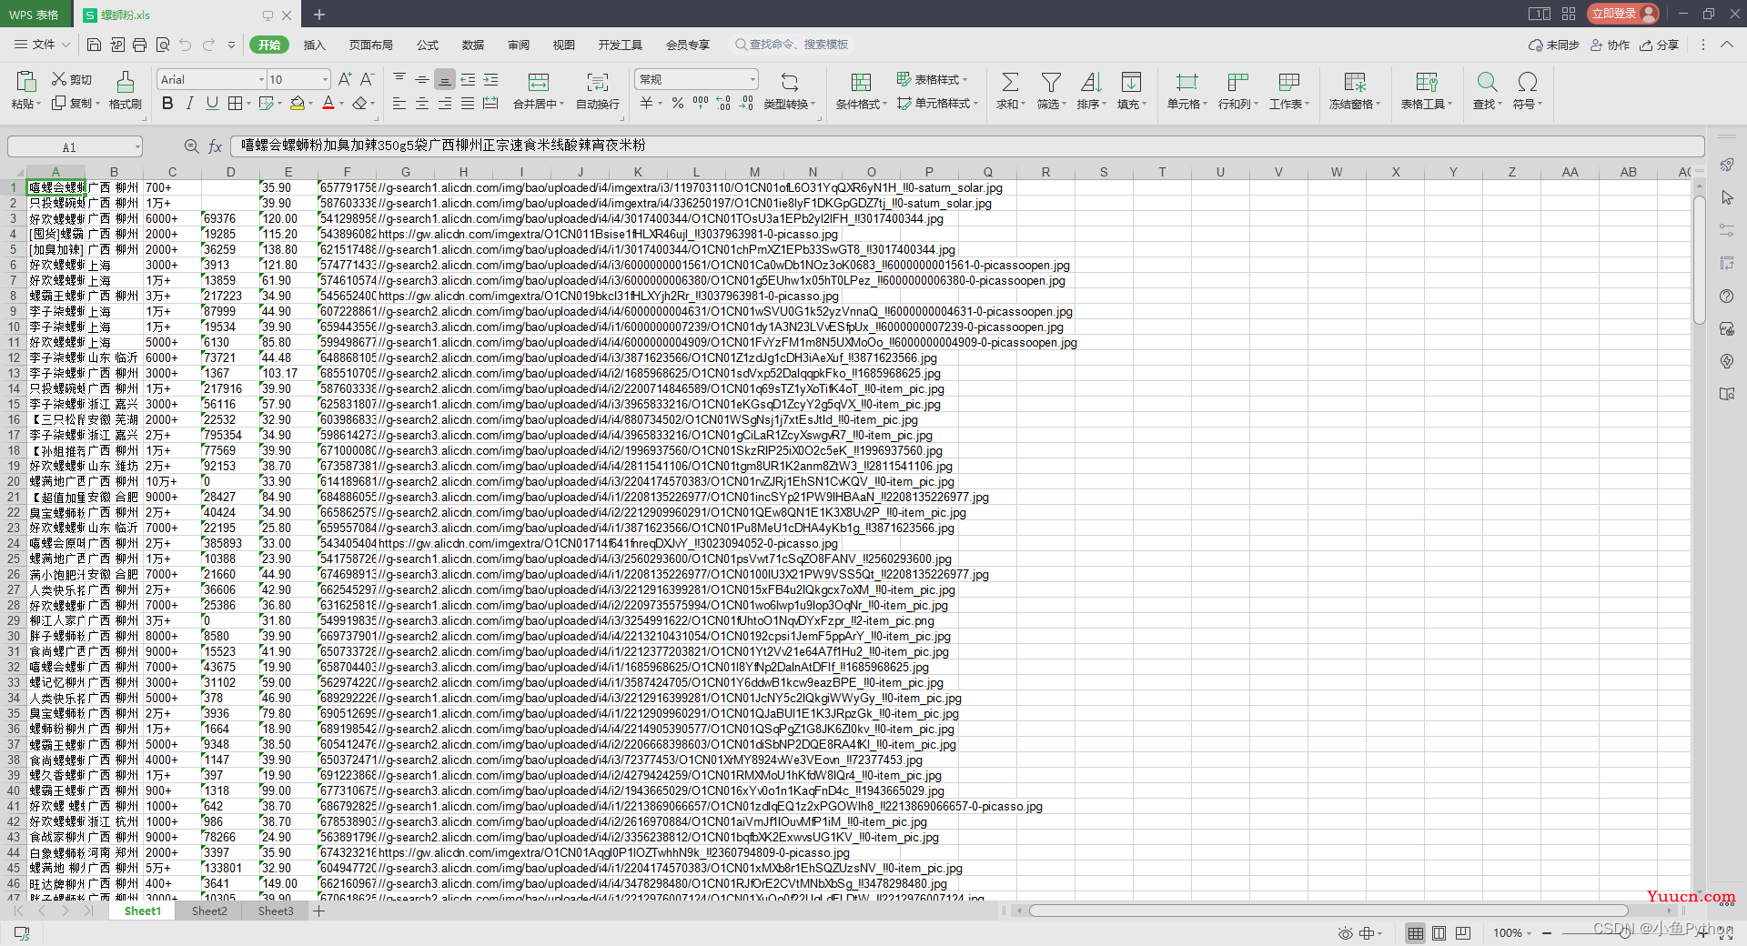This screenshot has height=946, width=1747.
Task: Click the thousands separator icon
Action: [x=700, y=104]
